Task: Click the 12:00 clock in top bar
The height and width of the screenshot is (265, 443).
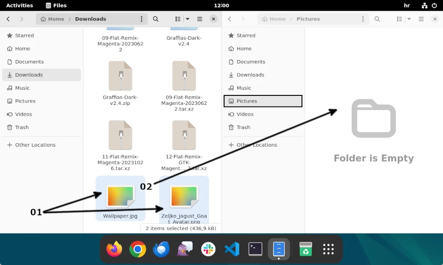Action: pos(221,5)
